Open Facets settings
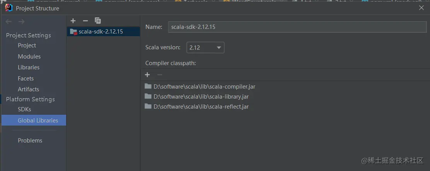Image resolution: width=430 pixels, height=171 pixels. [x=26, y=79]
